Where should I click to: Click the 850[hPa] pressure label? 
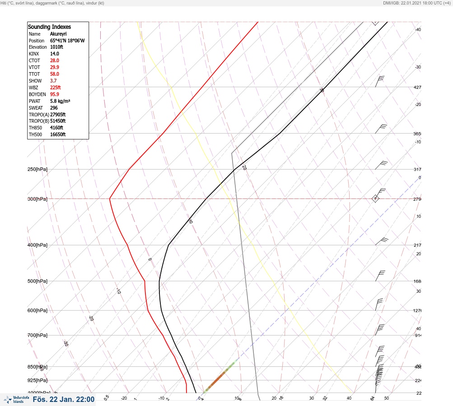click(37, 367)
